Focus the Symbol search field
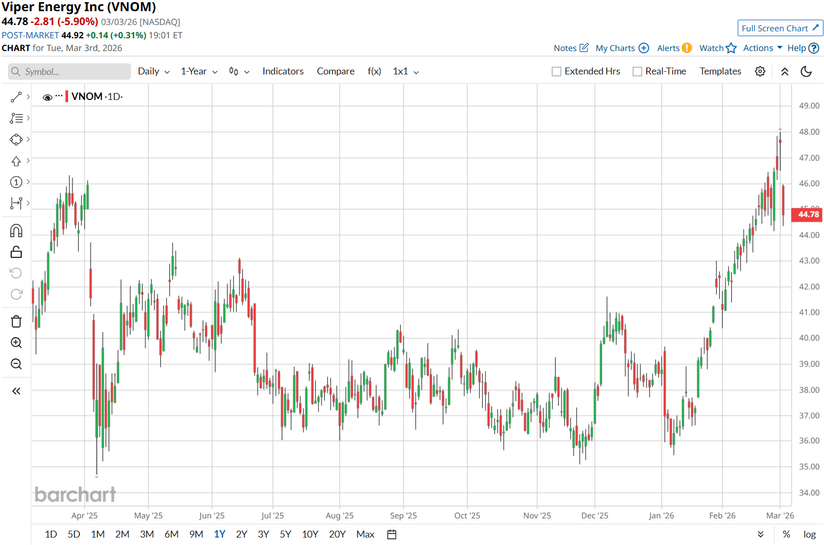Viewport: 824px width, 545px height. tap(69, 71)
